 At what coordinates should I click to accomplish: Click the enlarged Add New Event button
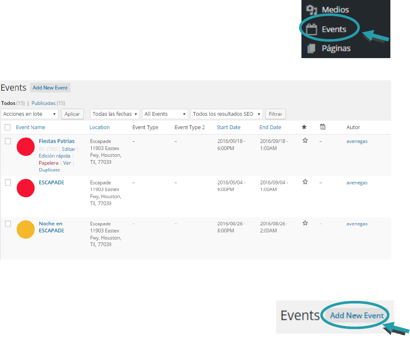357,316
